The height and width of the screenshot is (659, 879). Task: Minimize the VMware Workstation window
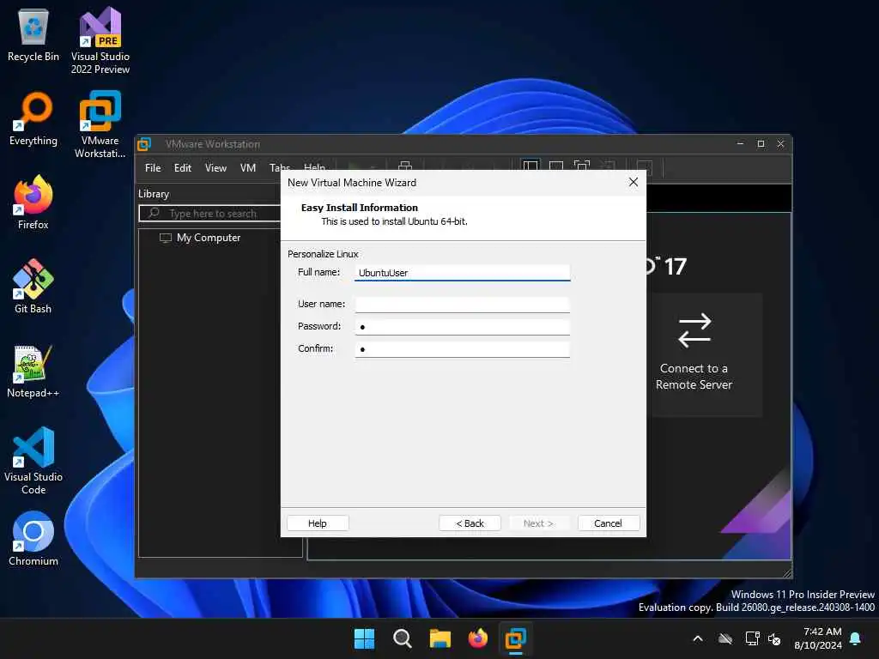pyautogui.click(x=740, y=144)
